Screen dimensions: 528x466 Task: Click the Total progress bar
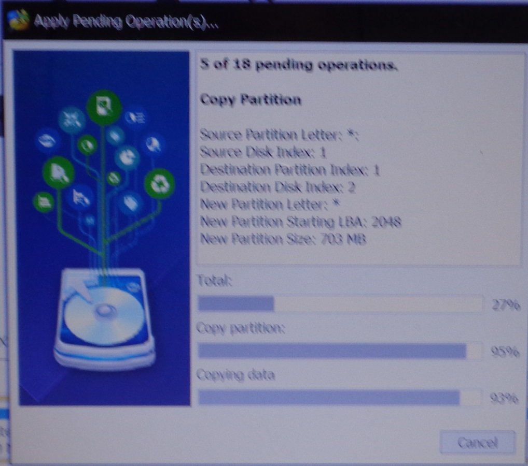[340, 304]
